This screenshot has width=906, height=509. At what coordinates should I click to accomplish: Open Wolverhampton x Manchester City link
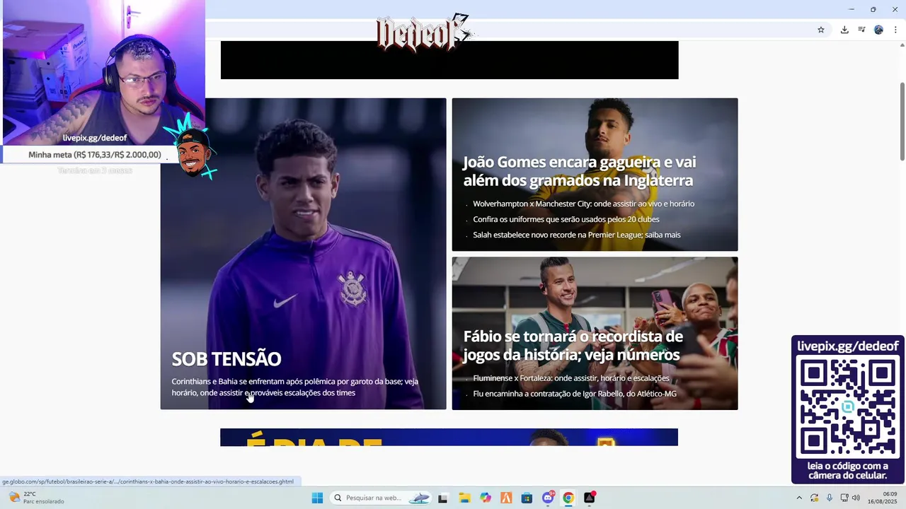coord(583,204)
